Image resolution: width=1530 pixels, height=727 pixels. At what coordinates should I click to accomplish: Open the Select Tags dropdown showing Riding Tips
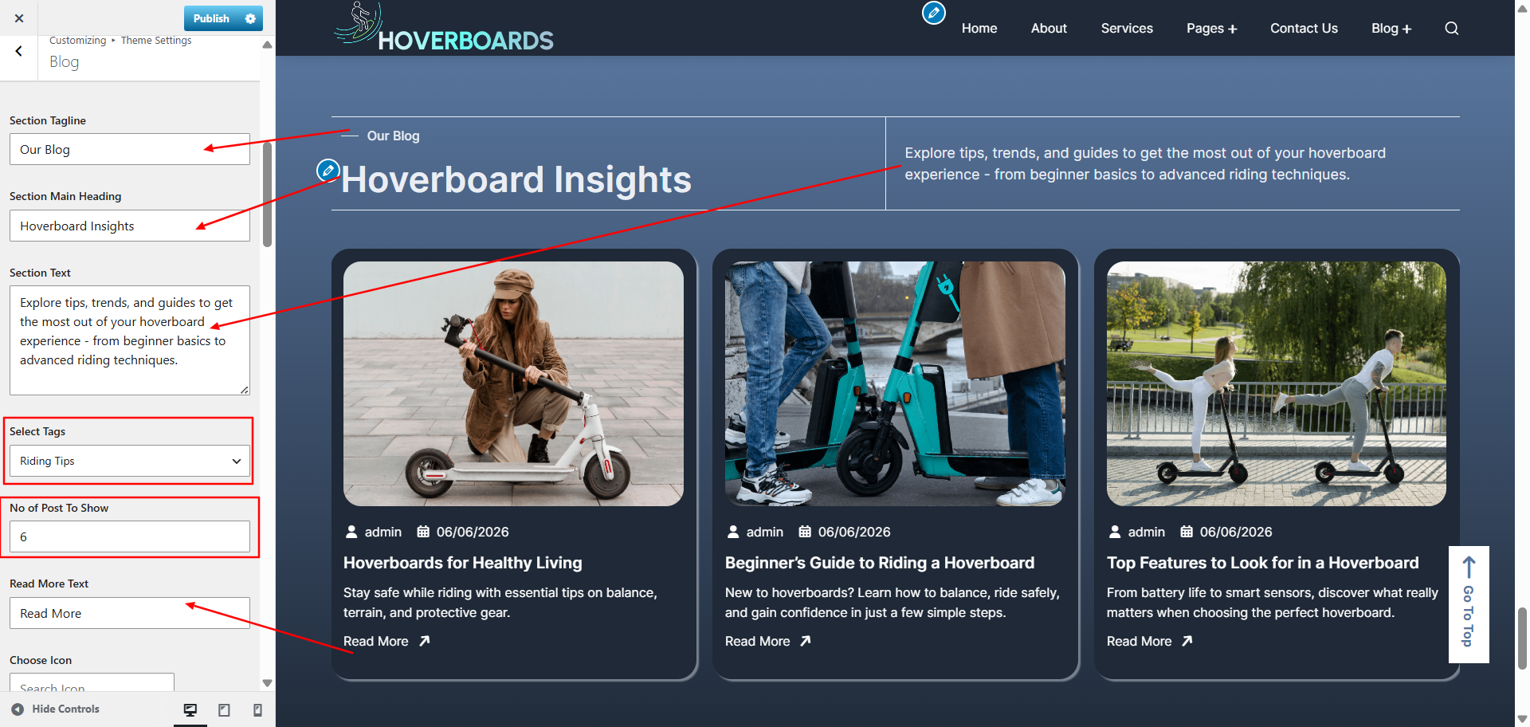(x=130, y=461)
